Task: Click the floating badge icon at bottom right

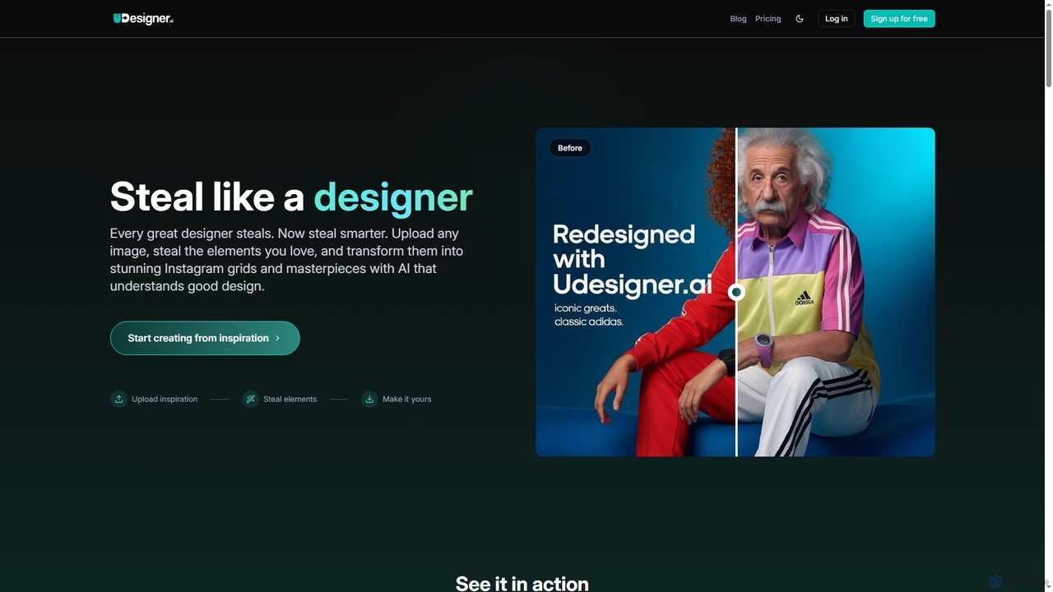Action: coord(995,581)
